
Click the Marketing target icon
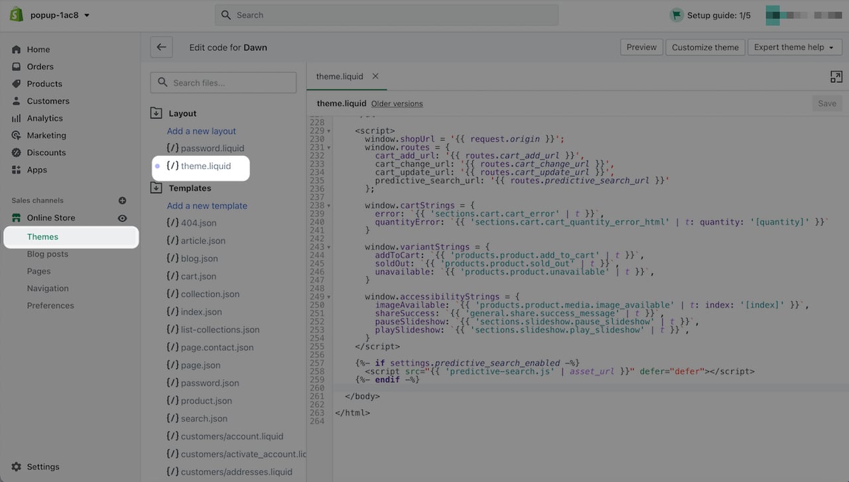coord(17,135)
